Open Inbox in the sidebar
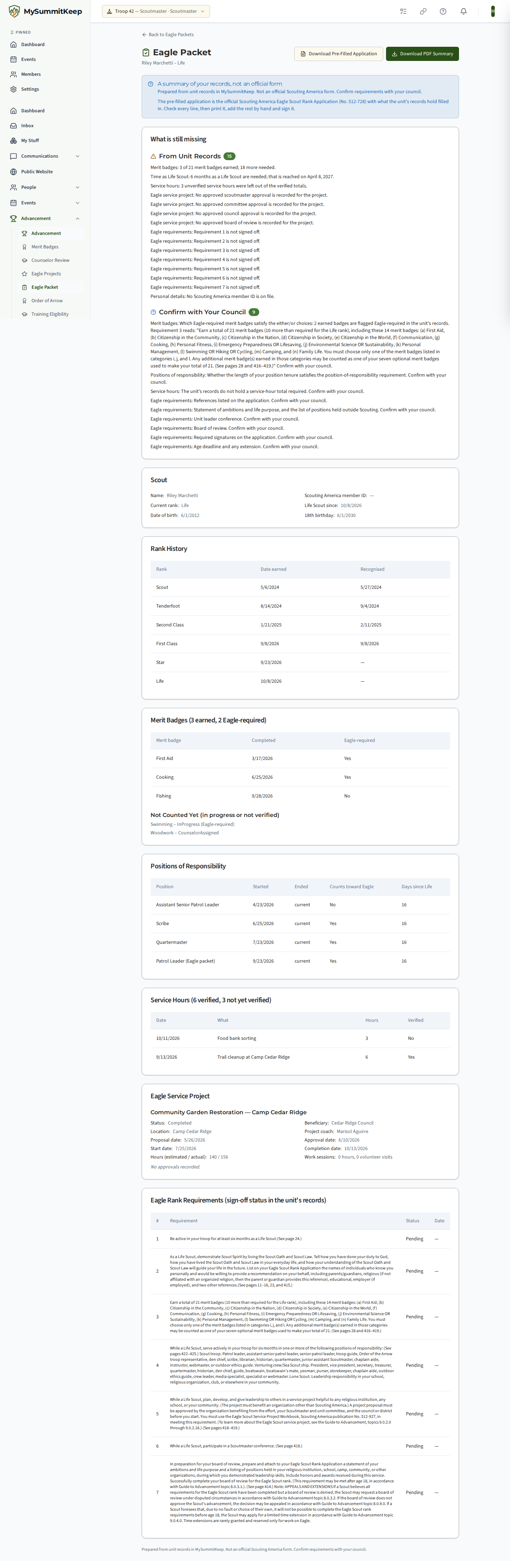Screen dimensions: 510x1561 coord(45,125)
